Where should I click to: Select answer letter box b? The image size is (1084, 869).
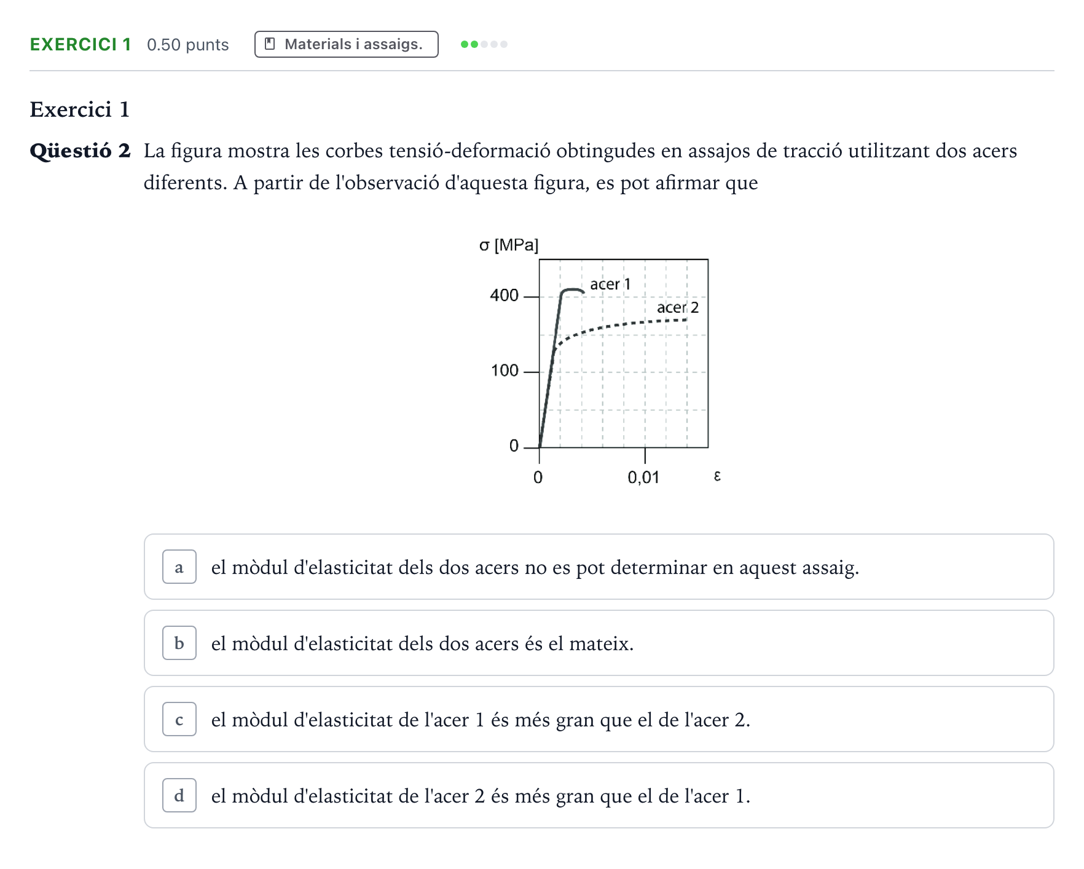[x=179, y=643]
